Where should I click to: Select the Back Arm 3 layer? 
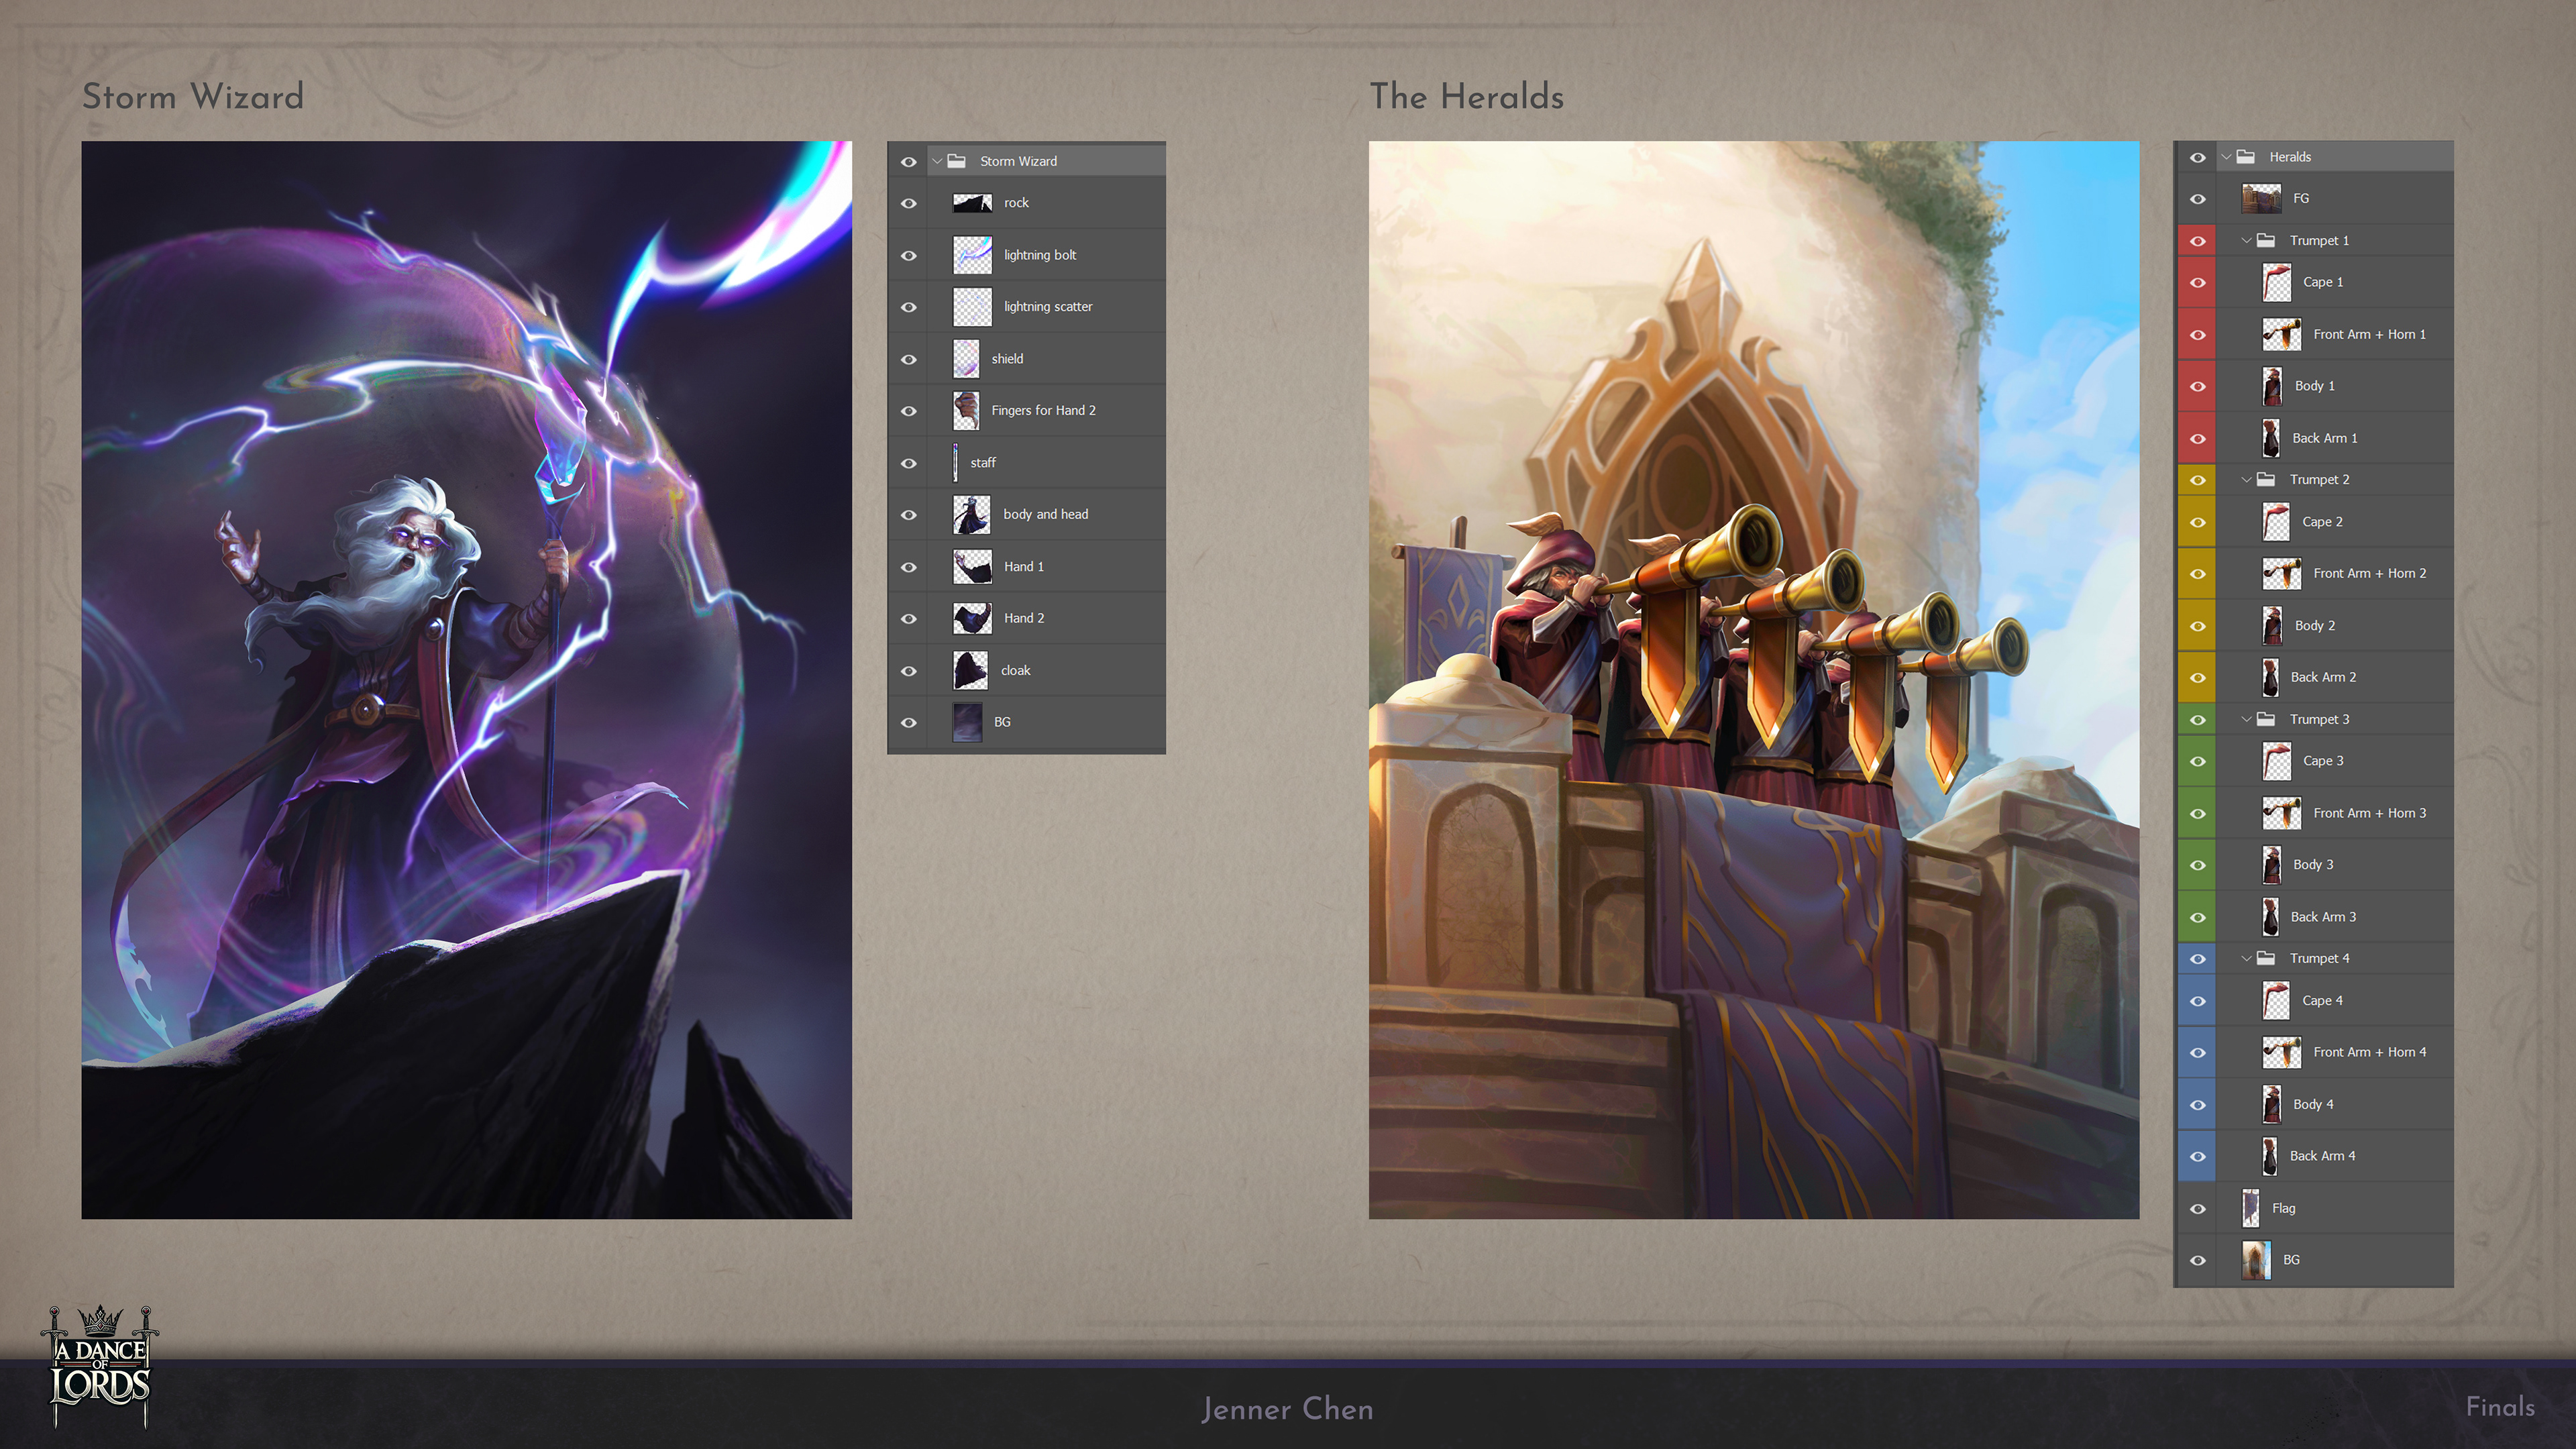(x=2322, y=917)
